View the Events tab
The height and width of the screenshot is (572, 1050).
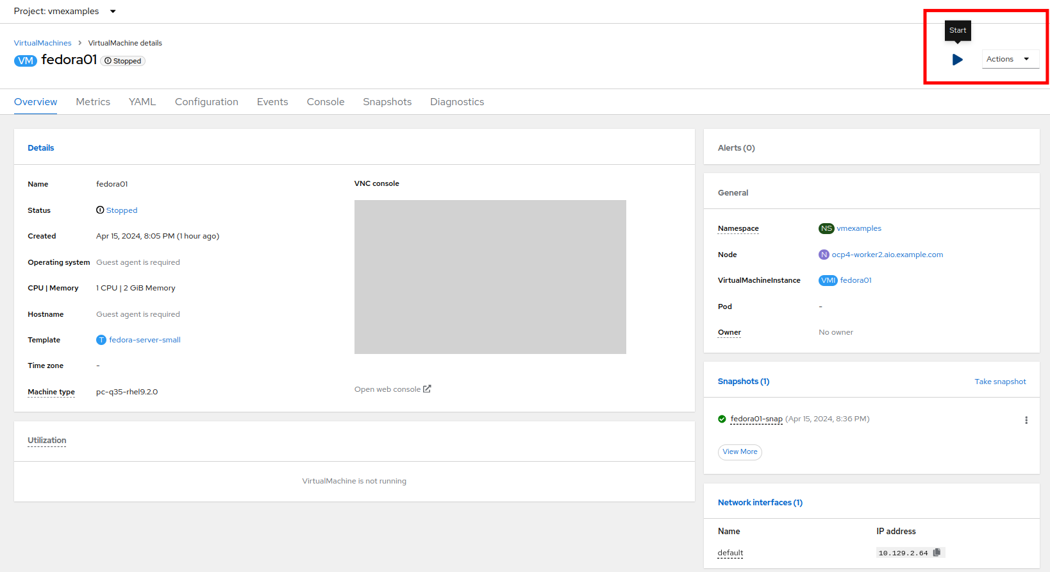click(272, 102)
